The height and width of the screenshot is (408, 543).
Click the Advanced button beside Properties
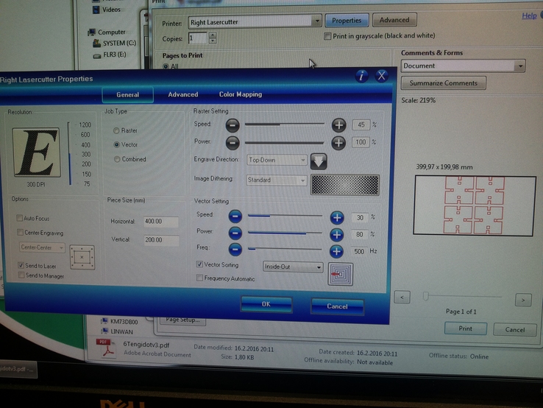click(x=394, y=20)
